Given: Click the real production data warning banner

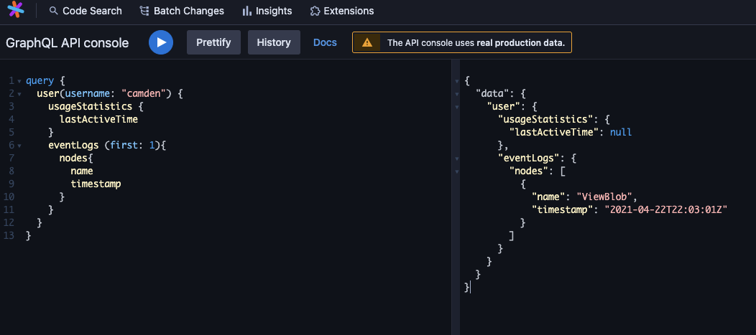Looking at the screenshot, I should [462, 42].
